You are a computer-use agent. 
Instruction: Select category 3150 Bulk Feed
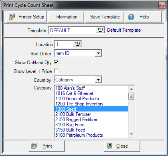(x=91, y=130)
